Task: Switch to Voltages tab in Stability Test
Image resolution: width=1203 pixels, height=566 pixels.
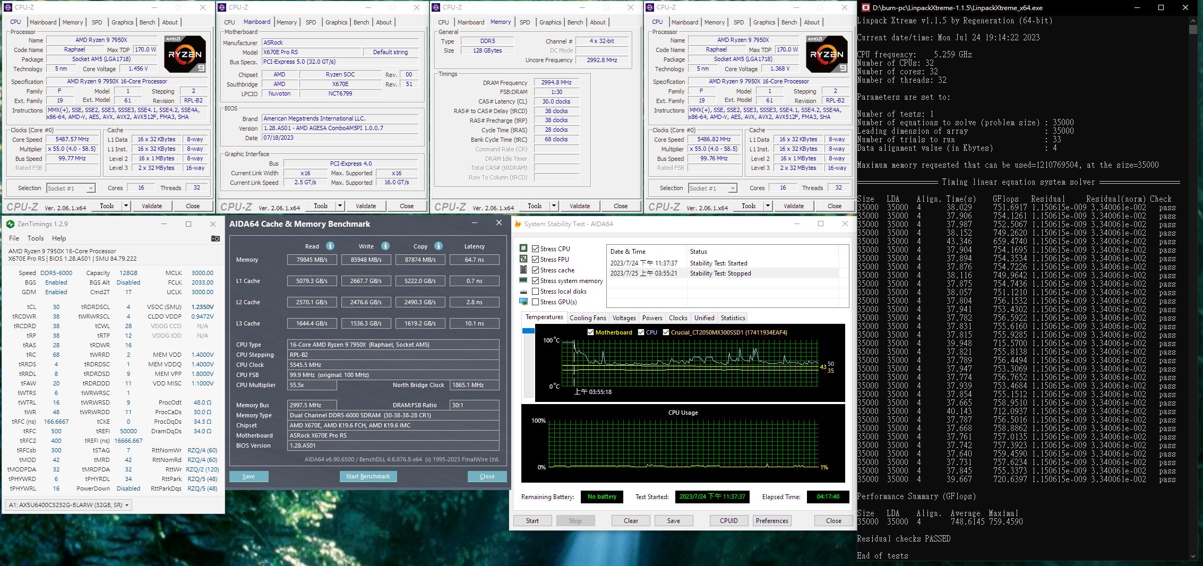Action: (624, 318)
